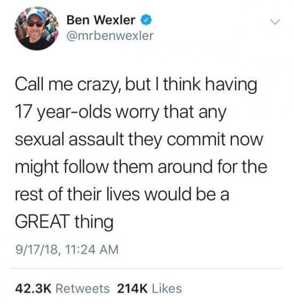This screenshot has width=294, height=304.
Task: Click the Retweets label
Action: point(83,289)
